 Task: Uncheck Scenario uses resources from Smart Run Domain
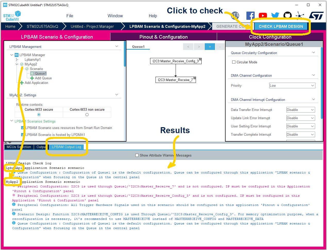tap(22, 128)
